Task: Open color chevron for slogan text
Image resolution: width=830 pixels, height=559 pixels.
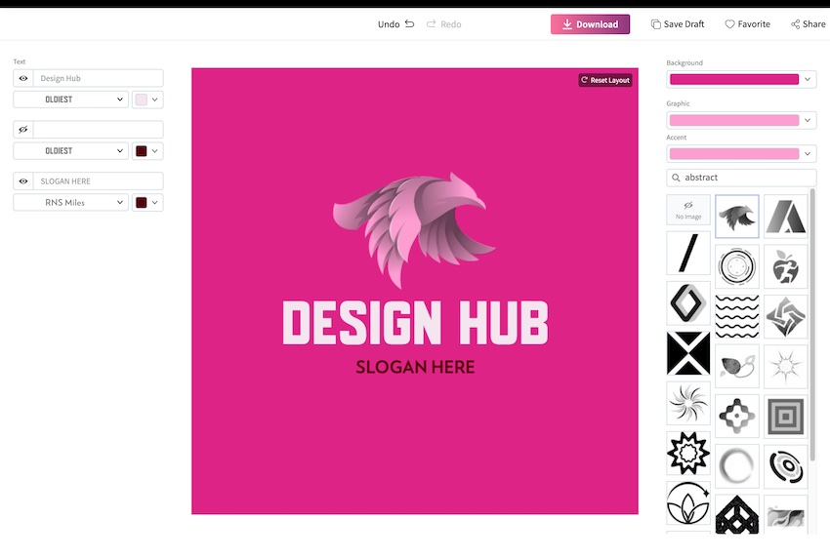Action: point(154,202)
